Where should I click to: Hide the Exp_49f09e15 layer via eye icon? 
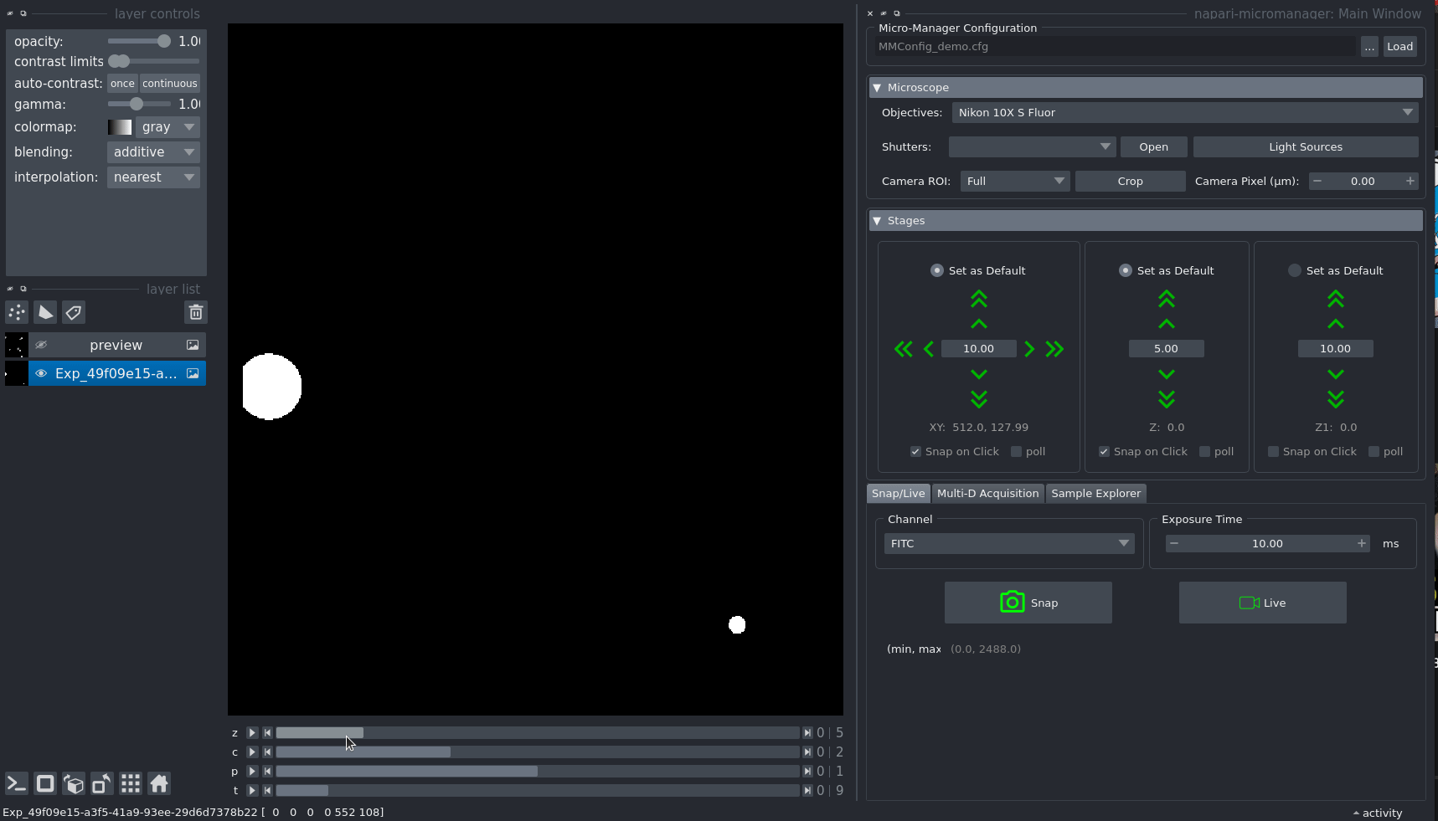coord(41,373)
